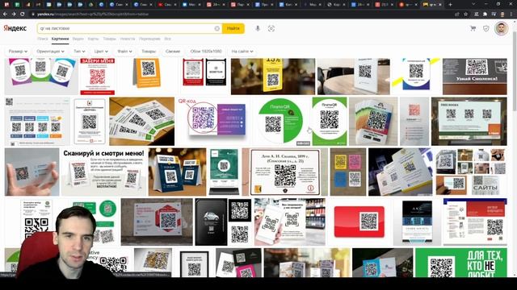Enable the Товары filter chip

pos(149,52)
